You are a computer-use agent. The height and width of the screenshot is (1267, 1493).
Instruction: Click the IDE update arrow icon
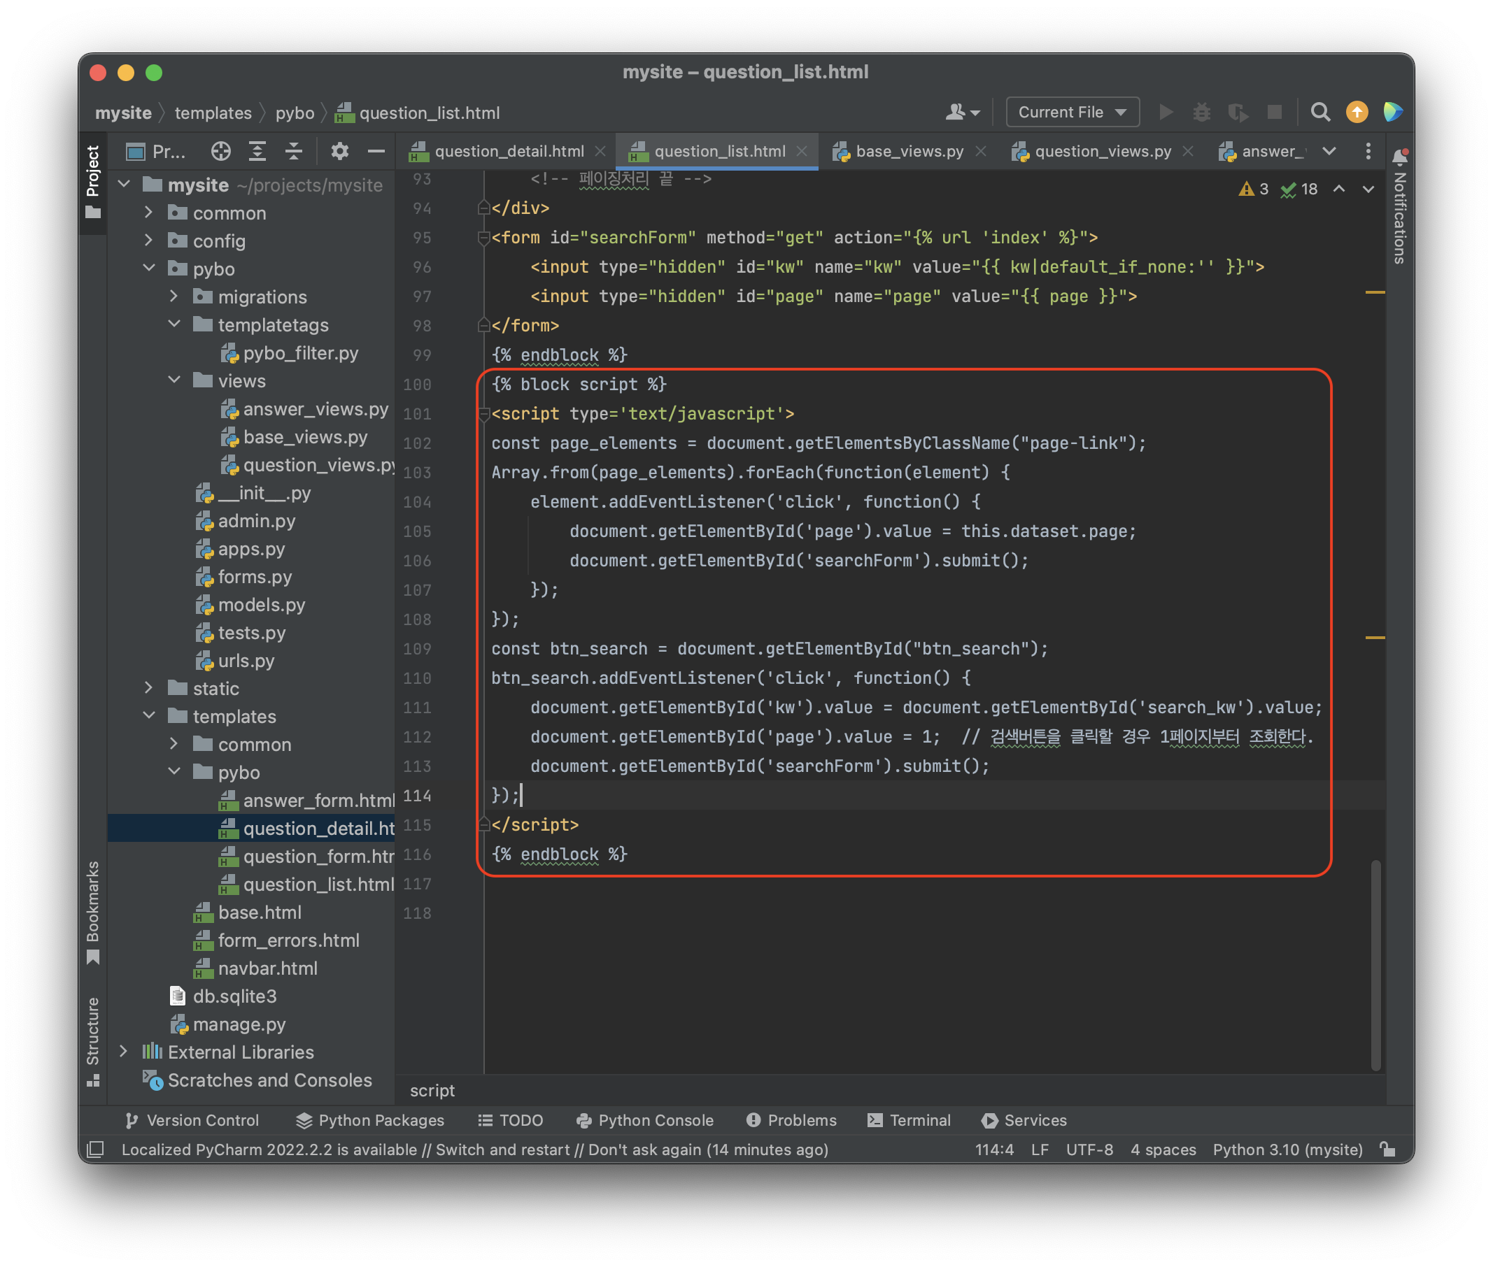click(x=1357, y=112)
